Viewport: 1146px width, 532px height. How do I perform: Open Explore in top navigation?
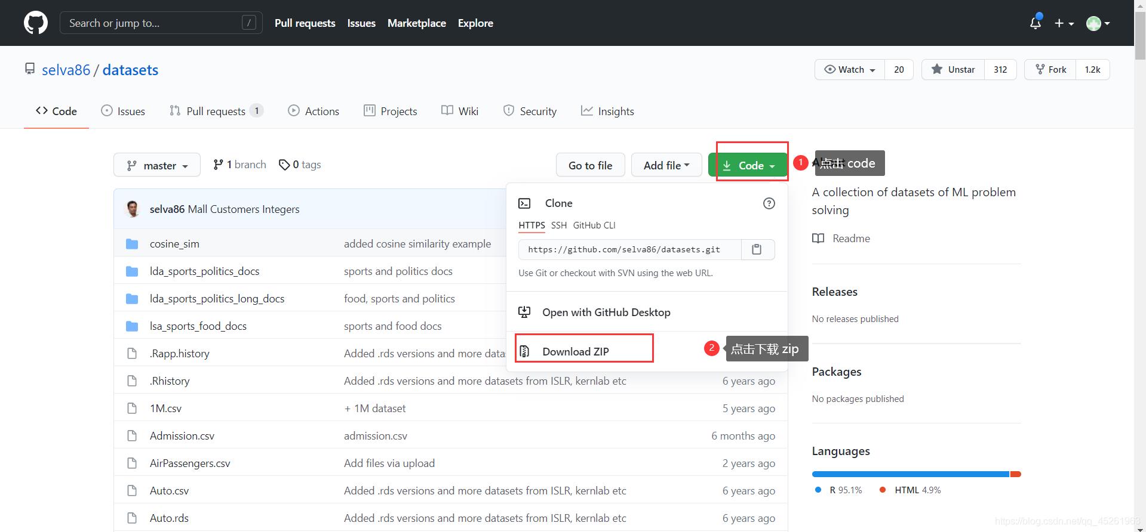coord(475,23)
